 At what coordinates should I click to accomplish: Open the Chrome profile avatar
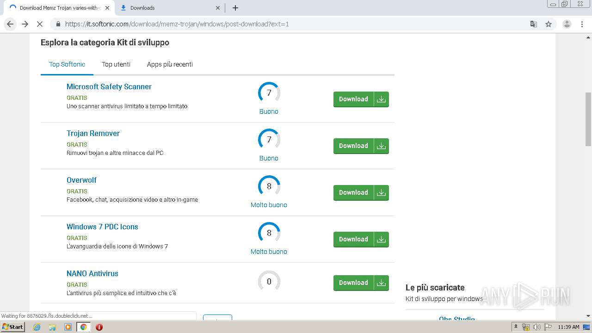(567, 24)
